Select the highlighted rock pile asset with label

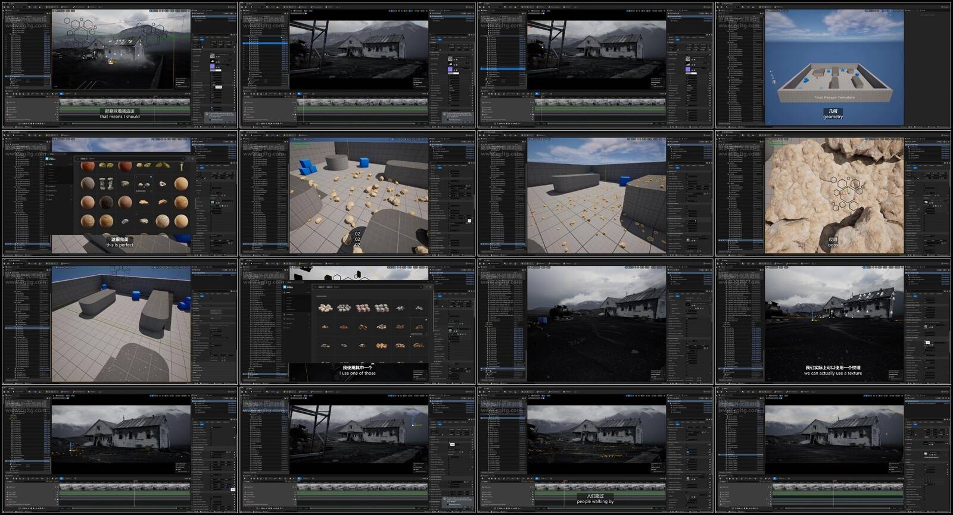pyautogui.click(x=419, y=326)
